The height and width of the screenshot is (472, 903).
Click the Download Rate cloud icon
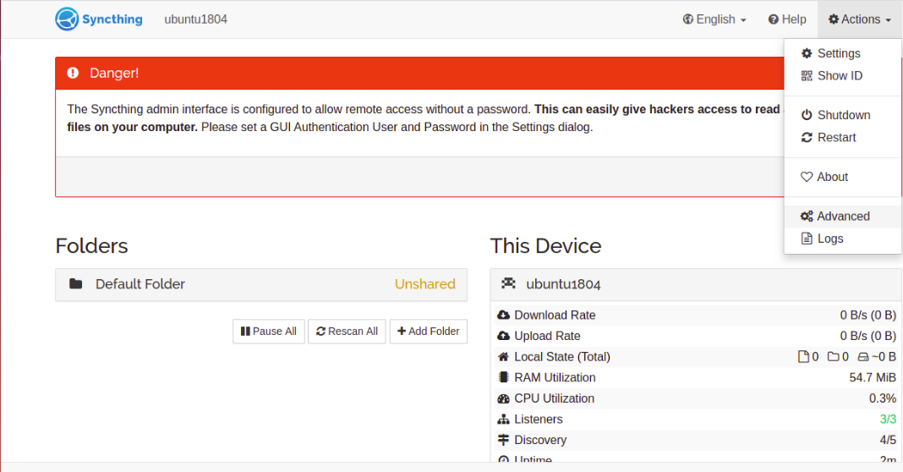click(x=503, y=316)
